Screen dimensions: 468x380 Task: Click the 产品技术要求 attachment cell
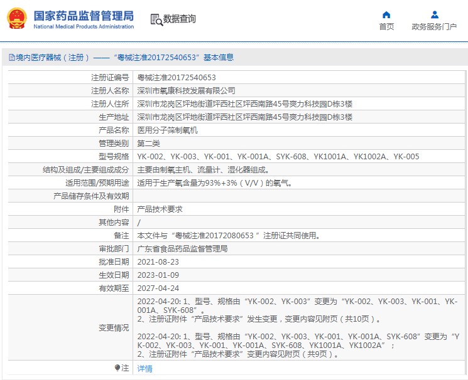[x=160, y=209]
